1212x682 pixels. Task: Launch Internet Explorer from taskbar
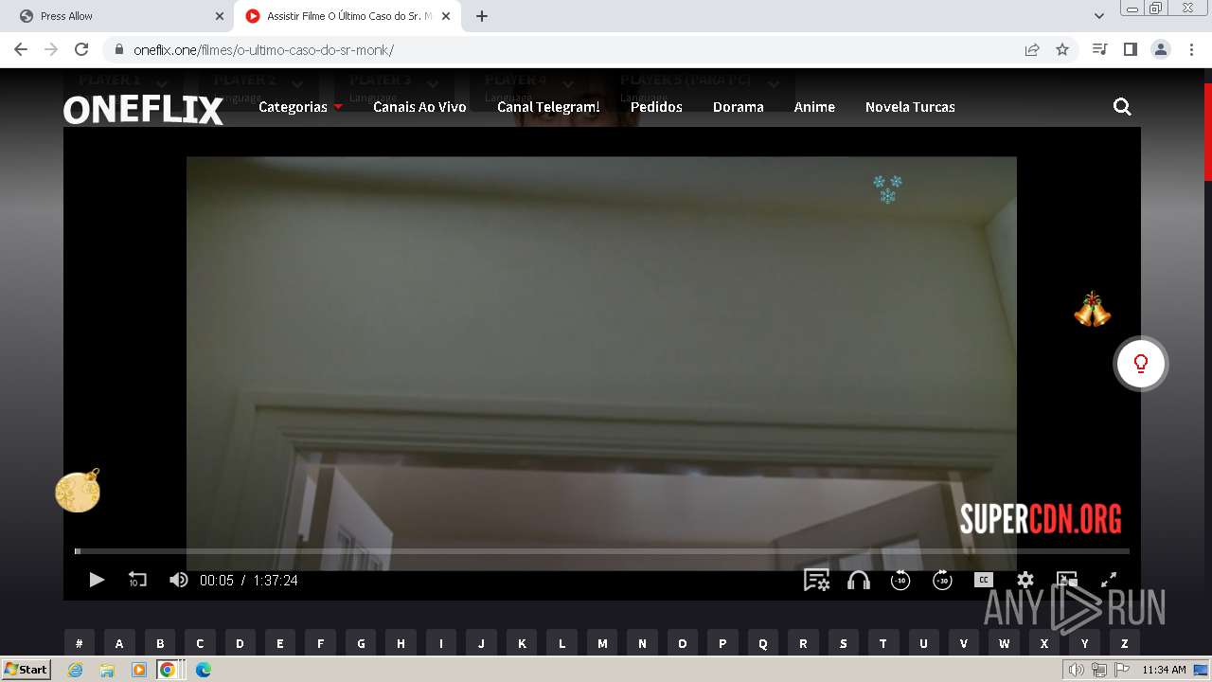75,670
